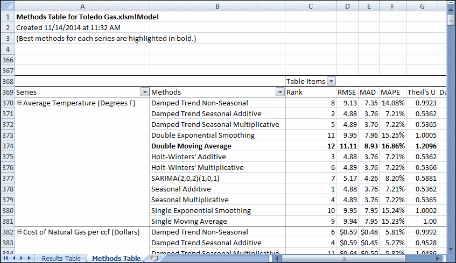This screenshot has height=263, width=456.
Task: Click the 'MAD' column heading cell
Action: click(369, 92)
